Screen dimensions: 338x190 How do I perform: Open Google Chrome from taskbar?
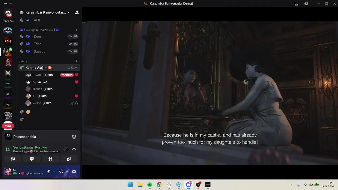tap(159, 185)
